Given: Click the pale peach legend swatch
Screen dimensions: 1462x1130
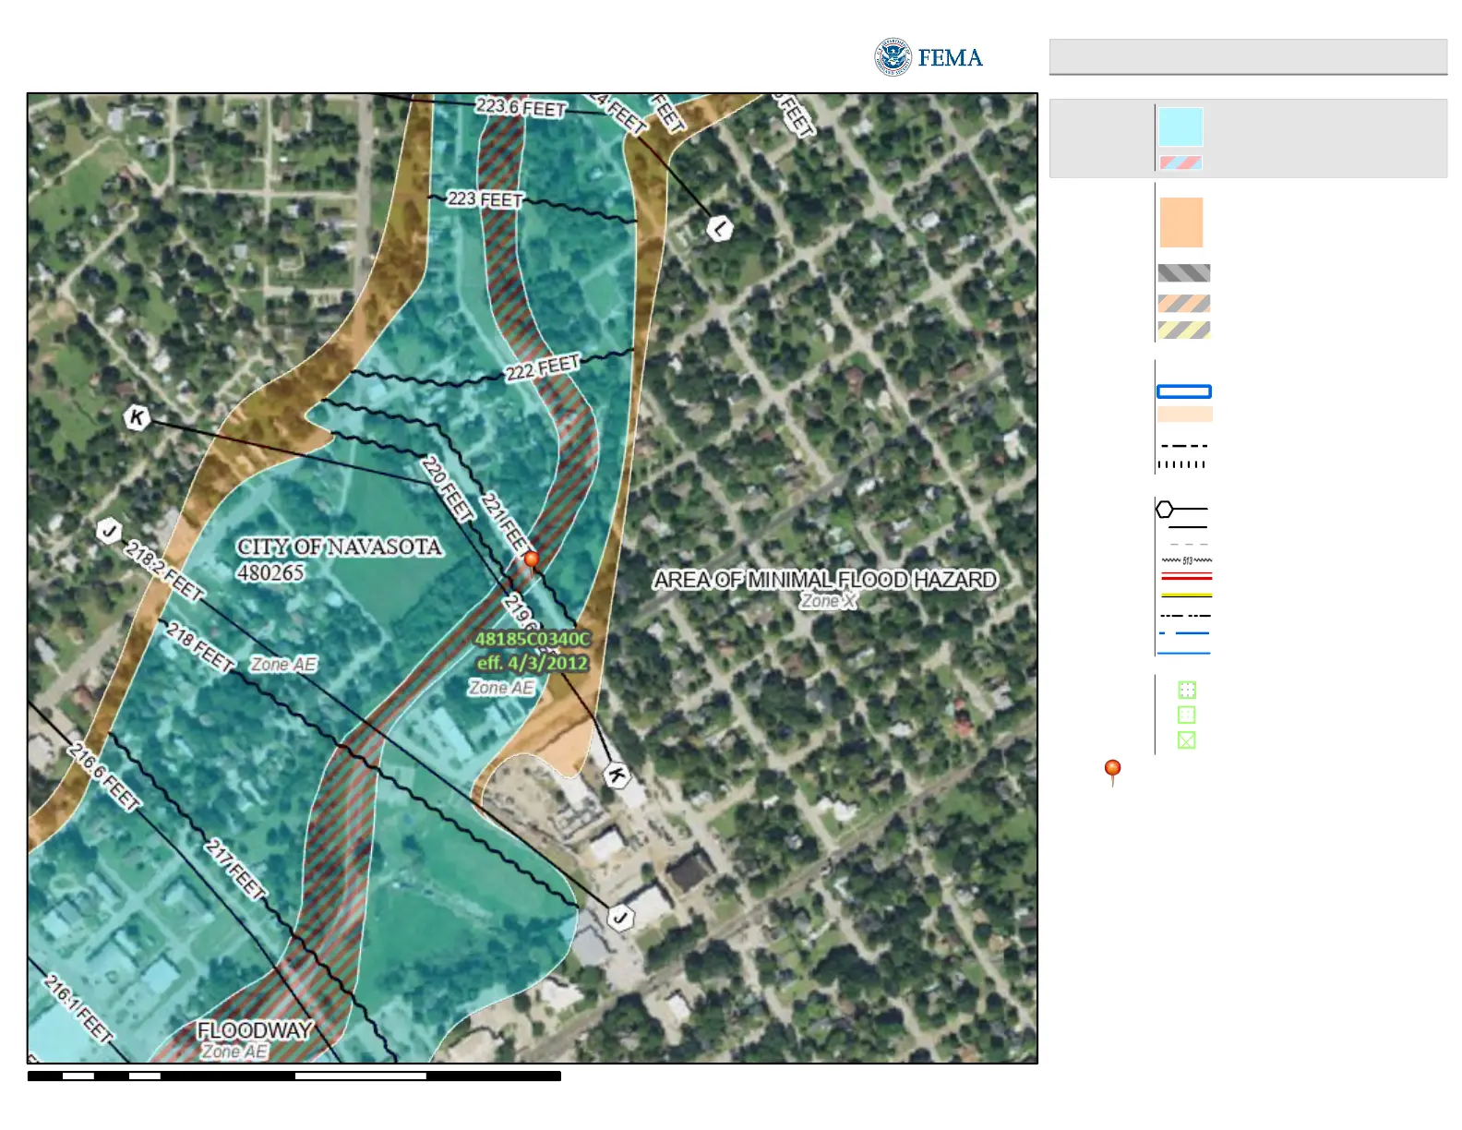Looking at the screenshot, I should 1185,415.
